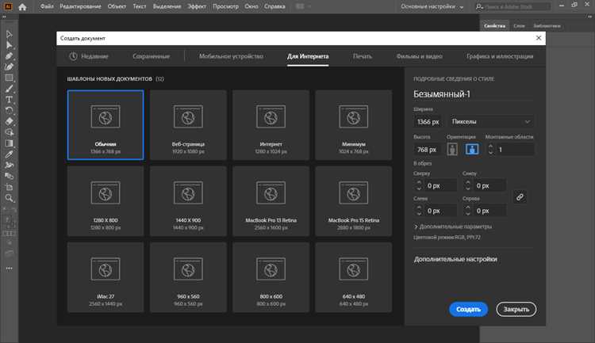Open the Графика и иллюстрации tab
This screenshot has height=343, width=595.
[500, 56]
